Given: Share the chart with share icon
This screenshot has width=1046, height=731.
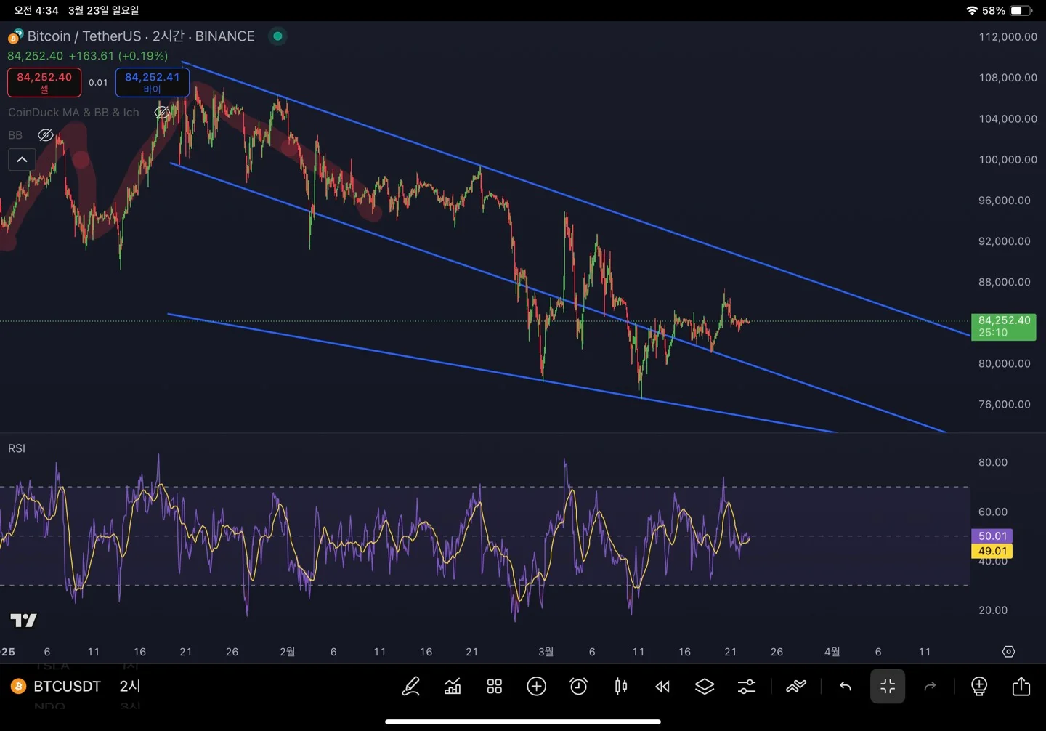Looking at the screenshot, I should (1021, 686).
